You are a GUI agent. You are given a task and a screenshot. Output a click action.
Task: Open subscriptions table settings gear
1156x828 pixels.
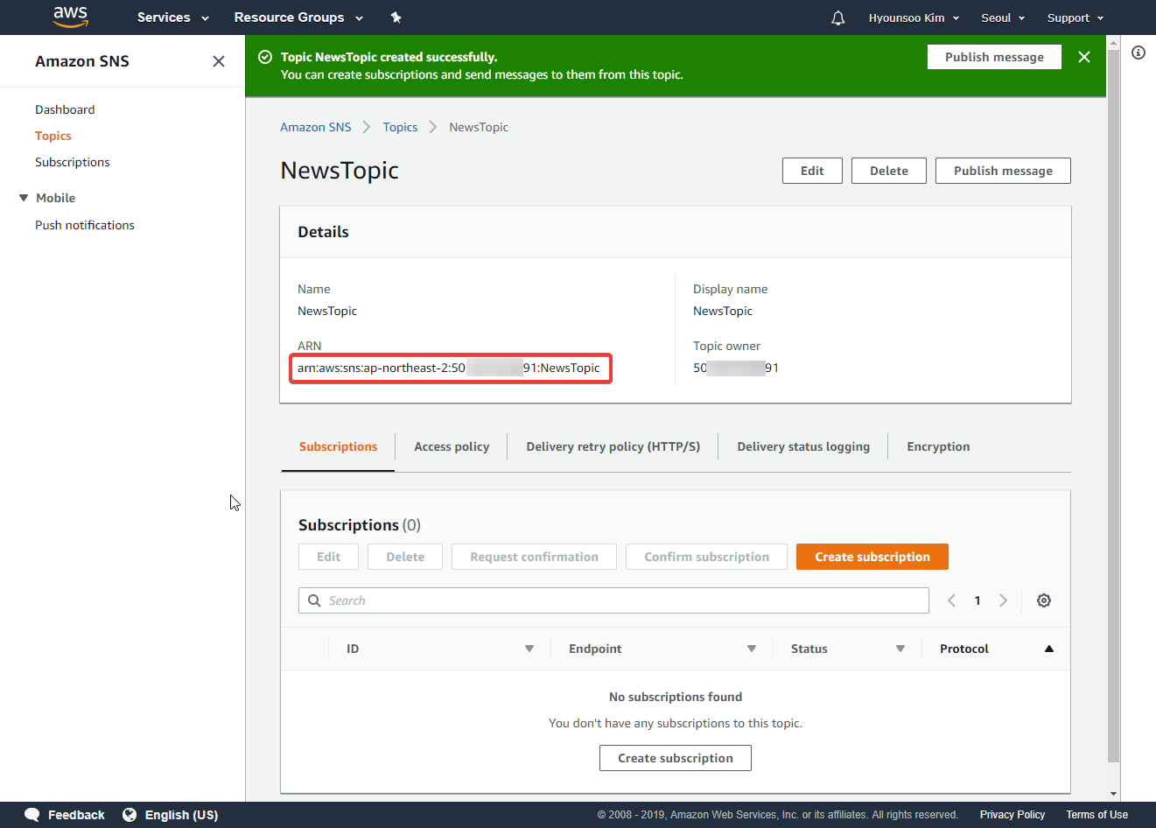point(1044,600)
